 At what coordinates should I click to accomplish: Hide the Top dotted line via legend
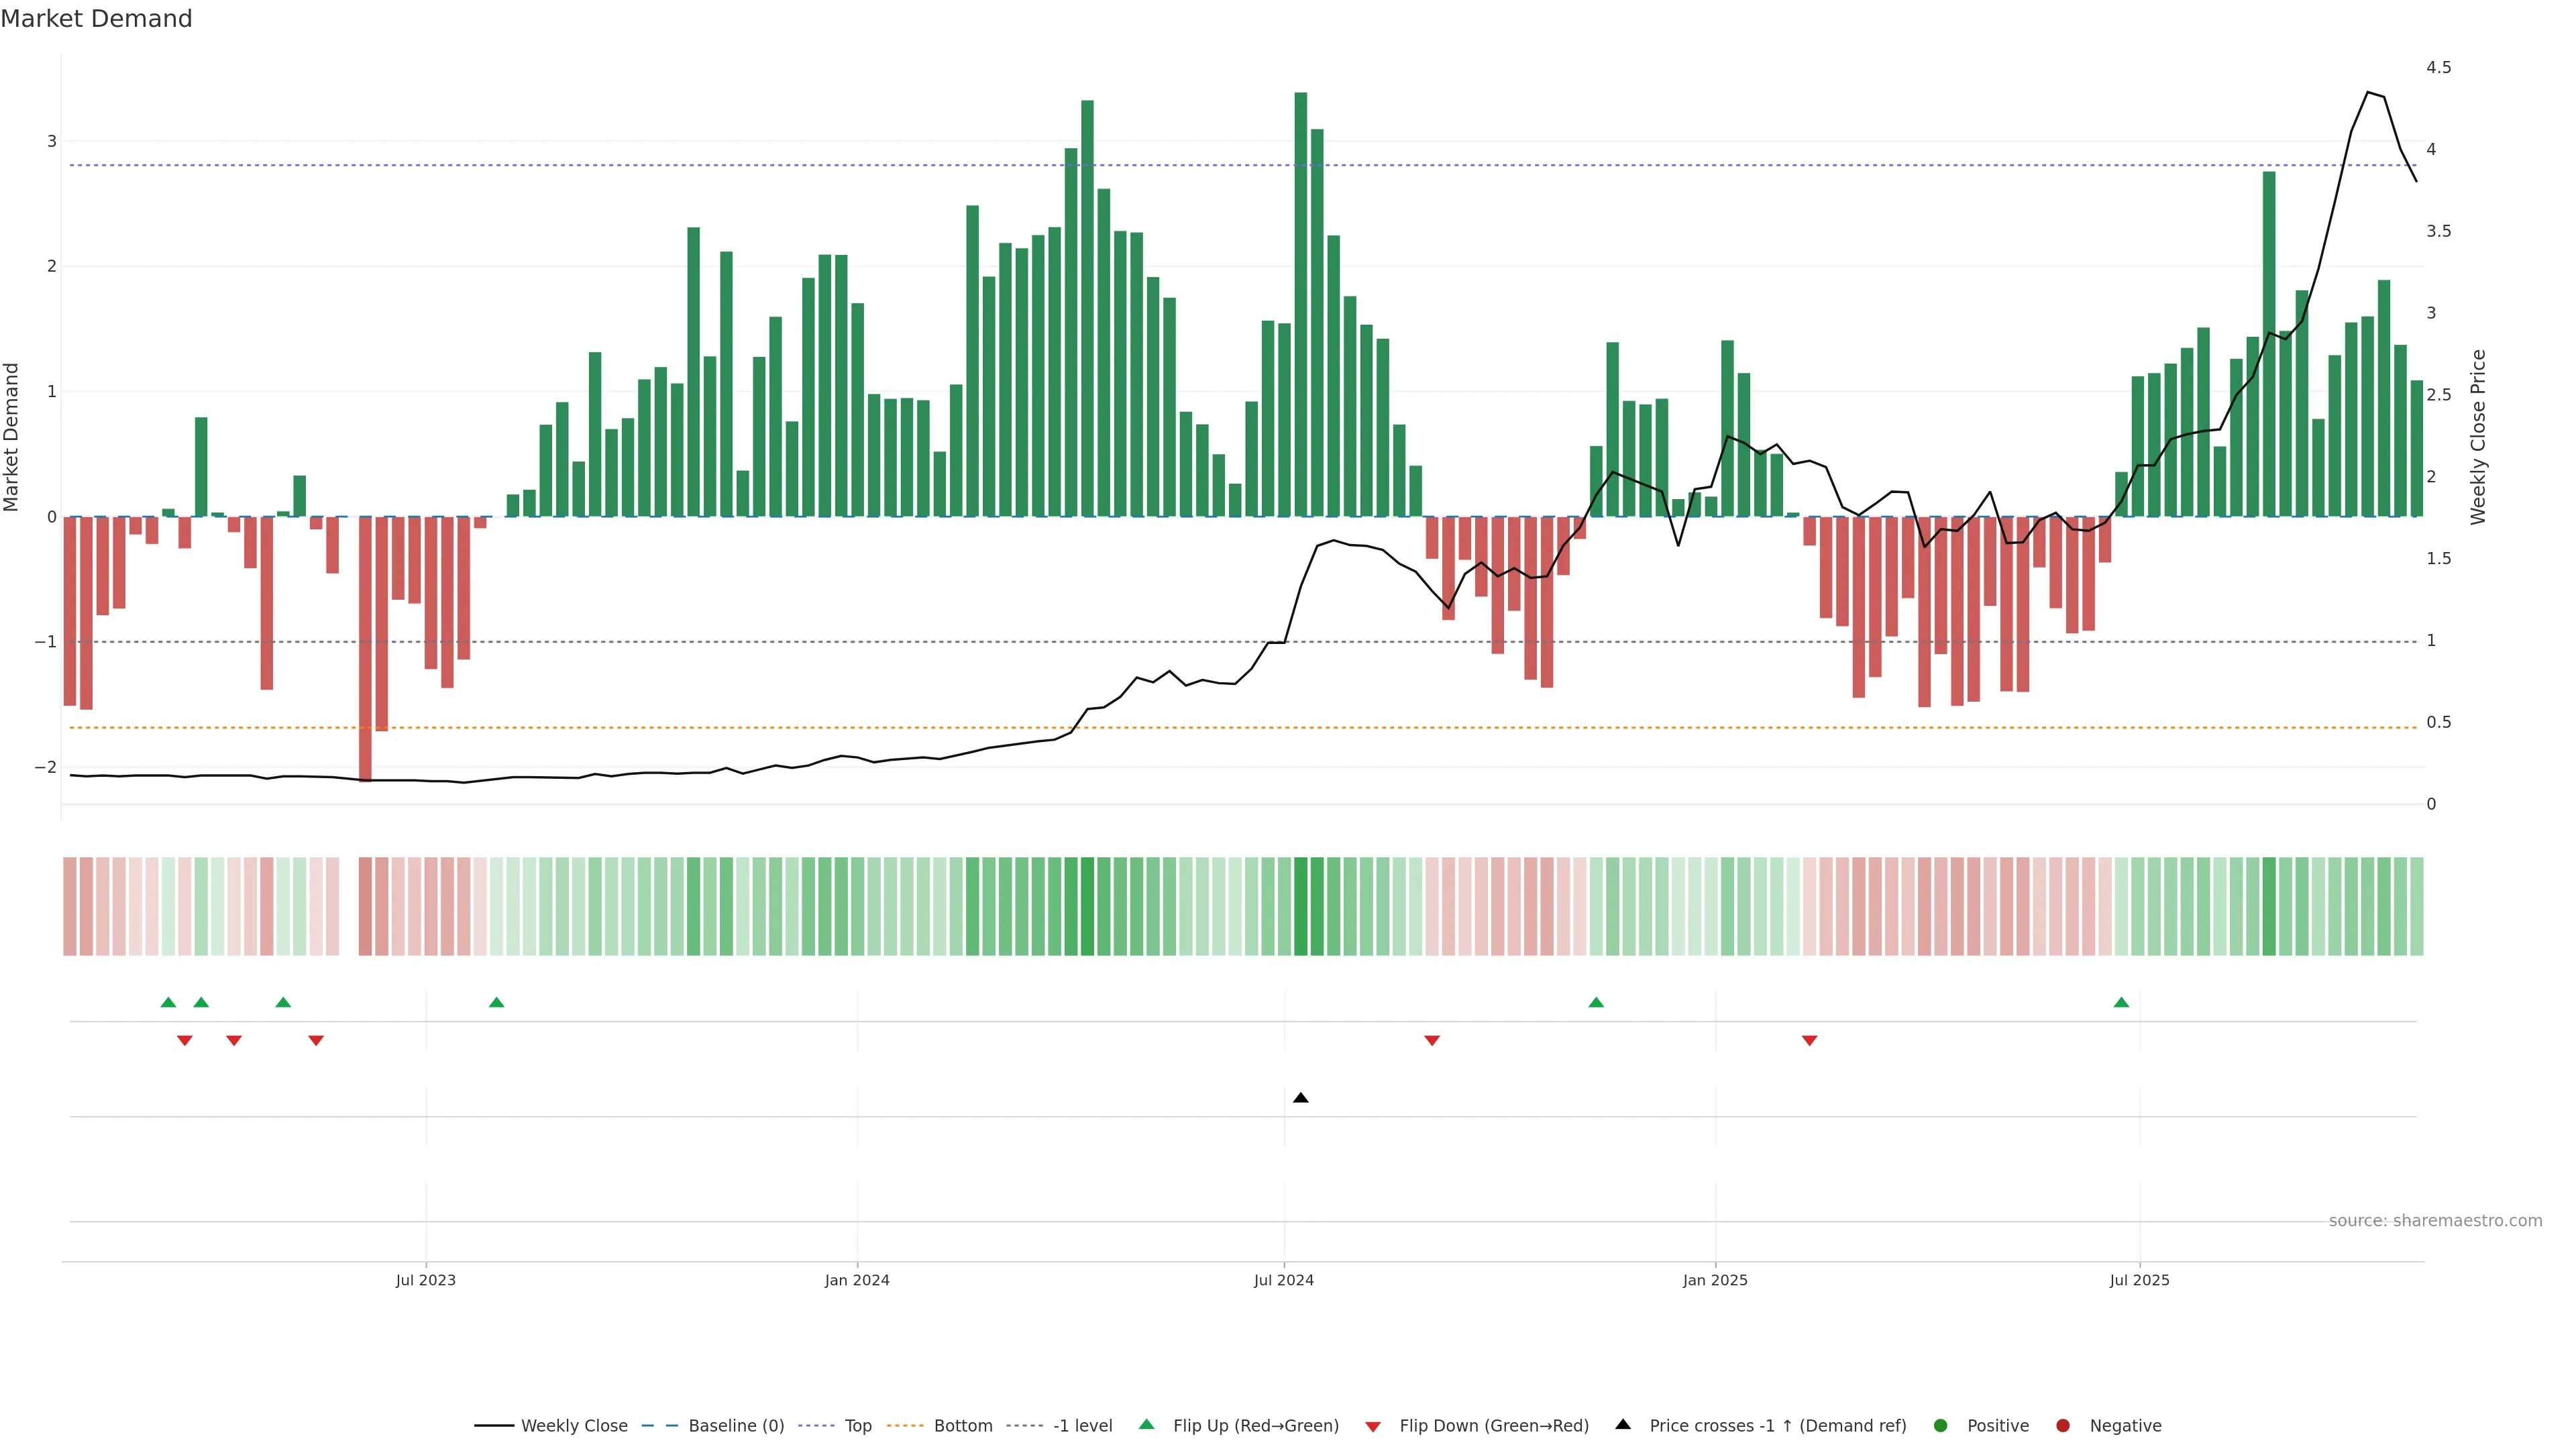[857, 1426]
